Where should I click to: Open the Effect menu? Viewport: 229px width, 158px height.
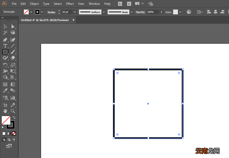tap(70, 4)
